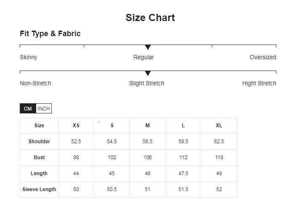Click the Bust row label
Image resolution: width=286 pixels, height=210 pixels.
[39, 157]
